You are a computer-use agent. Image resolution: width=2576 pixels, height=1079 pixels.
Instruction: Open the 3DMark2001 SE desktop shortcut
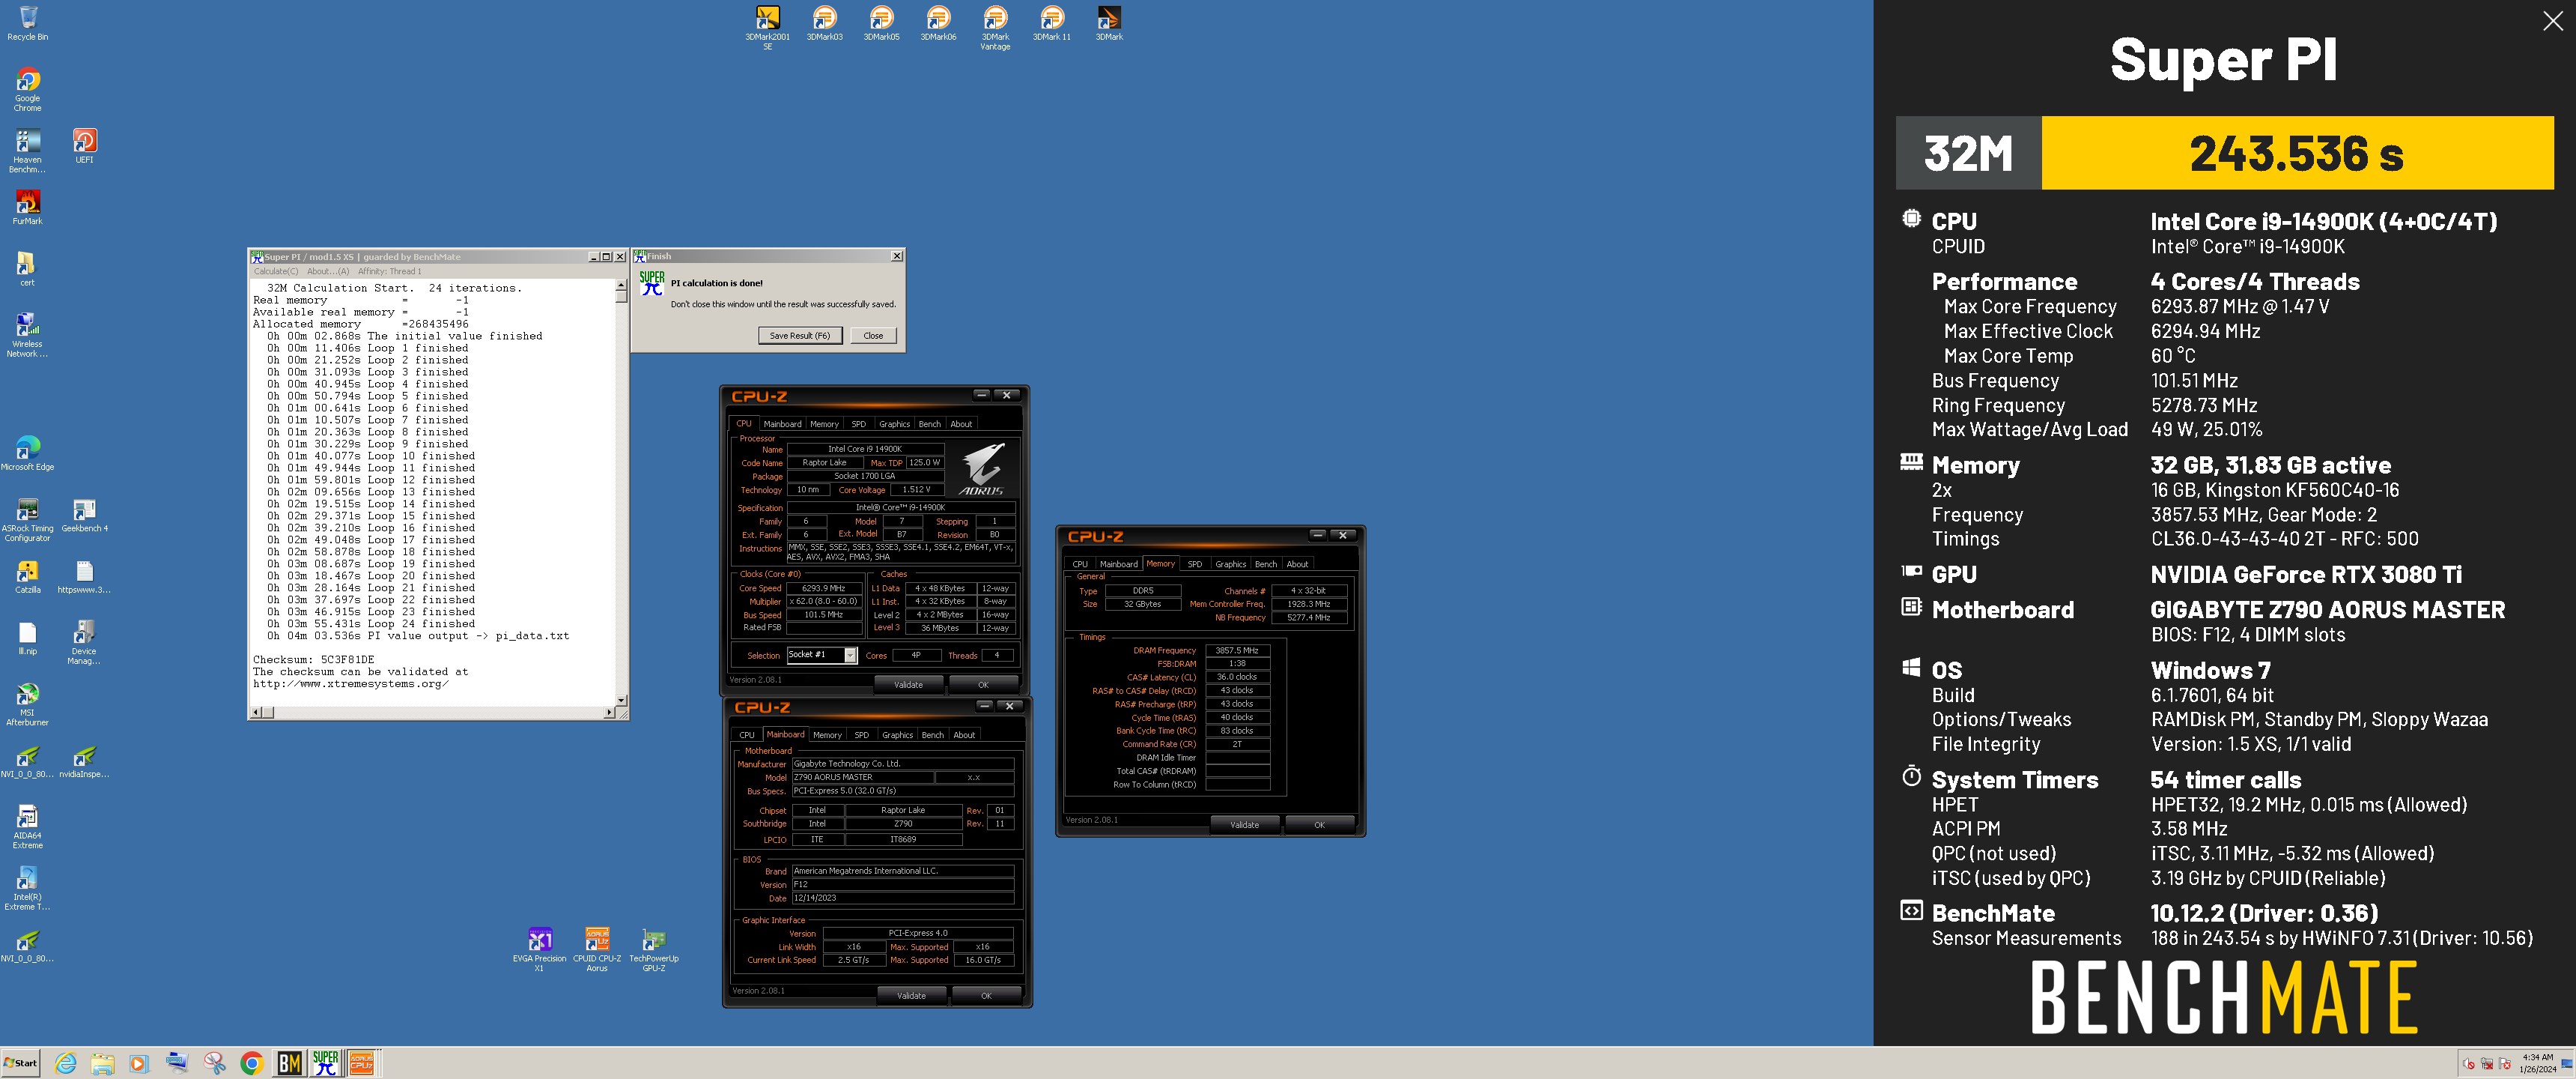pos(767,27)
